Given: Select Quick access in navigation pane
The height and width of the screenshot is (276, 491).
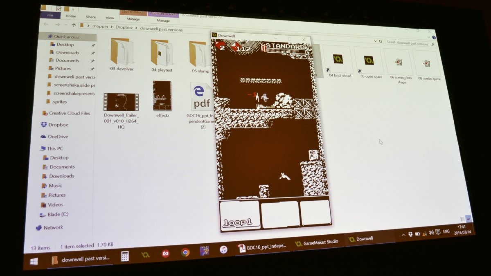Looking at the screenshot, I should coord(67,36).
